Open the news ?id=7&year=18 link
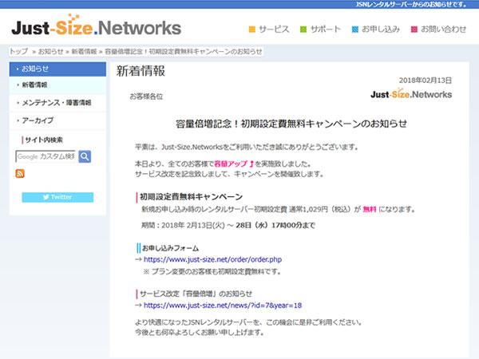This screenshot has height=359, width=479. tap(223, 306)
